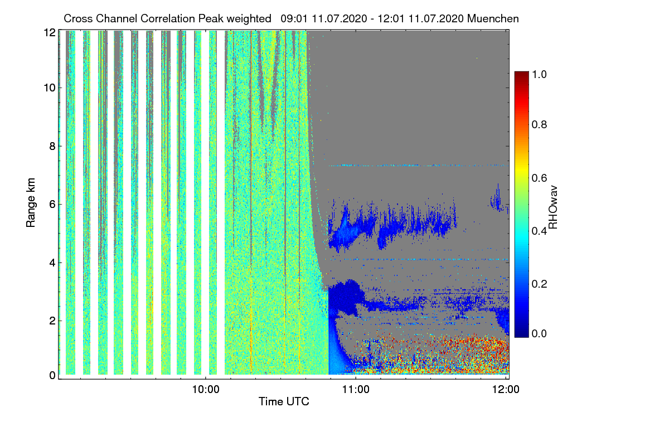This screenshot has height=446, width=669.
Task: Click the station name 'Muenchen' in the title
Action: tap(493, 18)
